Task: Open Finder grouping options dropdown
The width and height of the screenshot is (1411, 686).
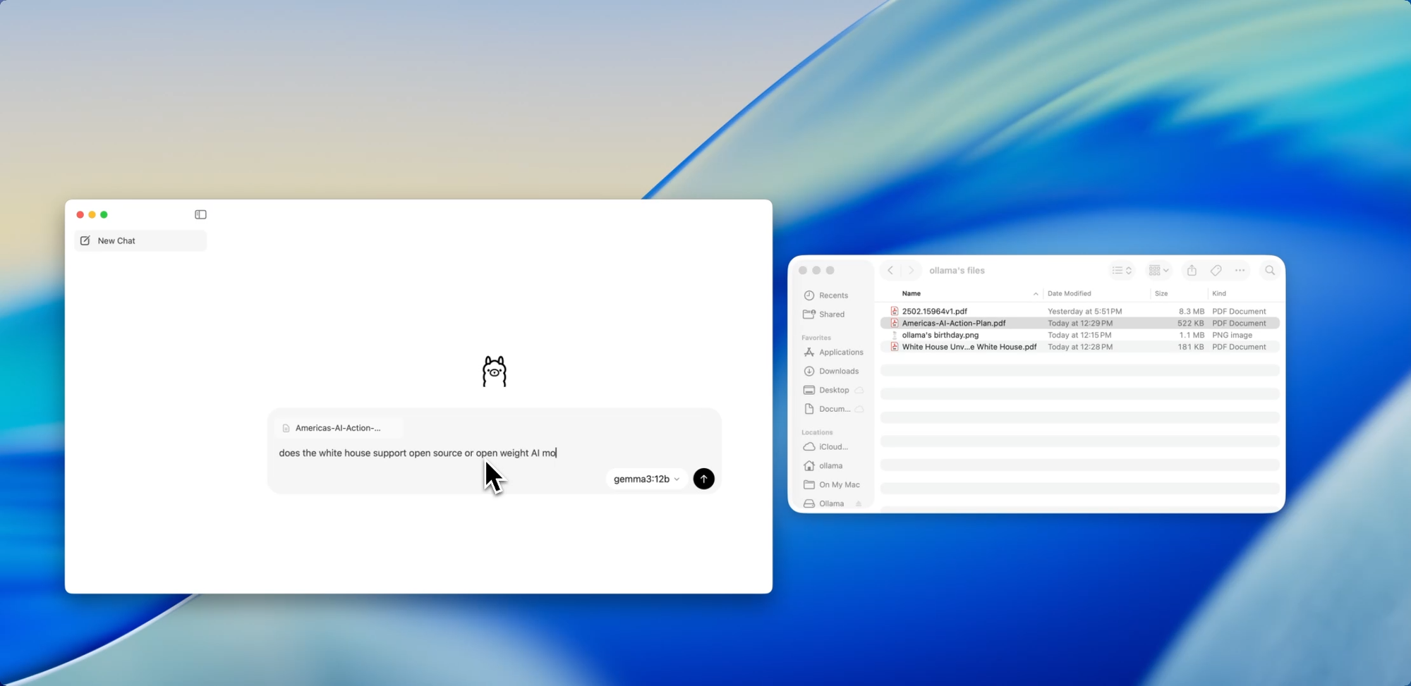Action: [x=1158, y=270]
